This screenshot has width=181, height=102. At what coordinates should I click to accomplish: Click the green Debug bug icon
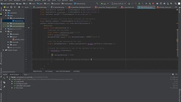click(x=139, y=4)
